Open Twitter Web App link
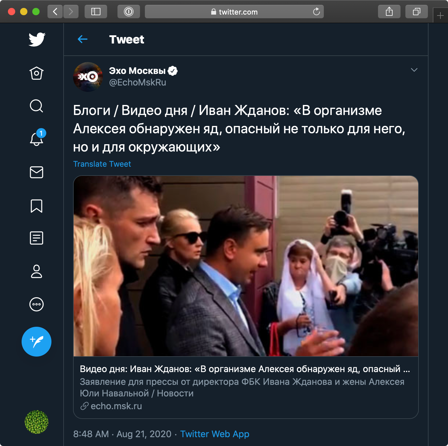The width and height of the screenshot is (448, 446). coord(215,434)
